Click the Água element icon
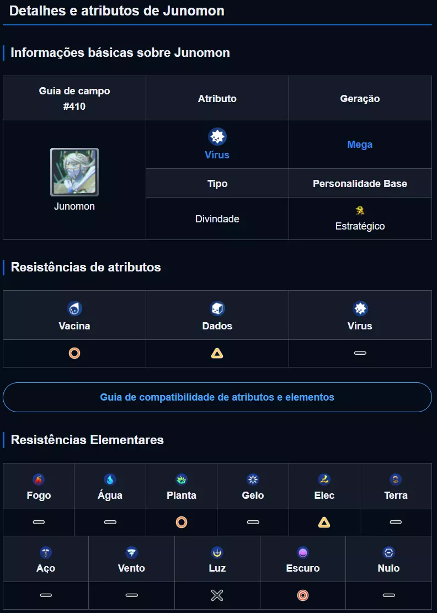437x613 pixels. point(110,479)
